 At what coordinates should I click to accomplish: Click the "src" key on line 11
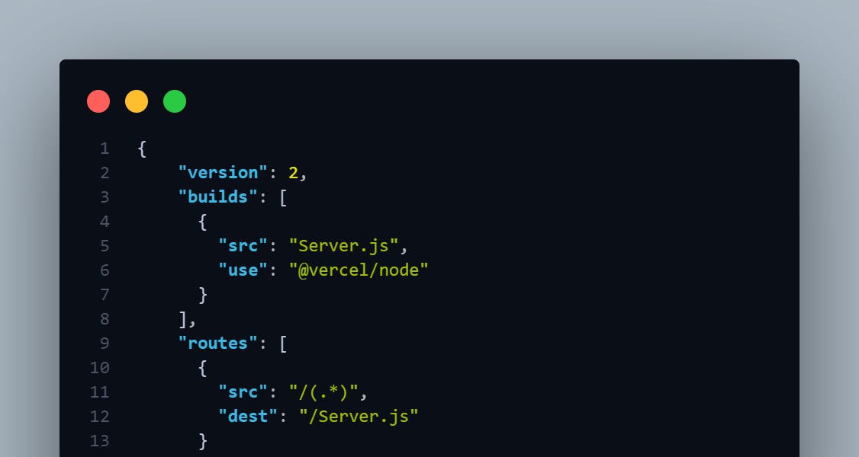coord(243,392)
